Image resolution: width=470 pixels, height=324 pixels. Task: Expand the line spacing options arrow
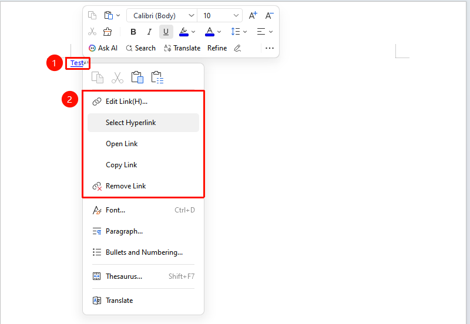[x=245, y=32]
